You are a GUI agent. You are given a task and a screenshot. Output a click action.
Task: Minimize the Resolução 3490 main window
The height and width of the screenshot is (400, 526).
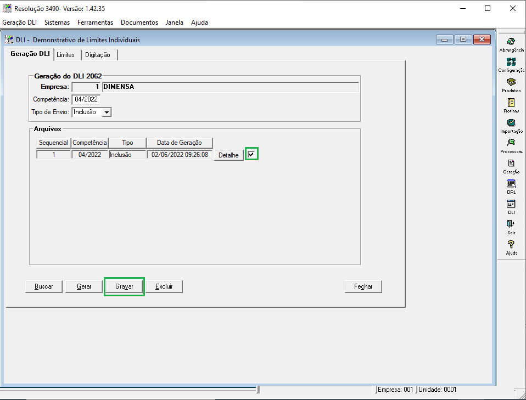pyautogui.click(x=463, y=8)
